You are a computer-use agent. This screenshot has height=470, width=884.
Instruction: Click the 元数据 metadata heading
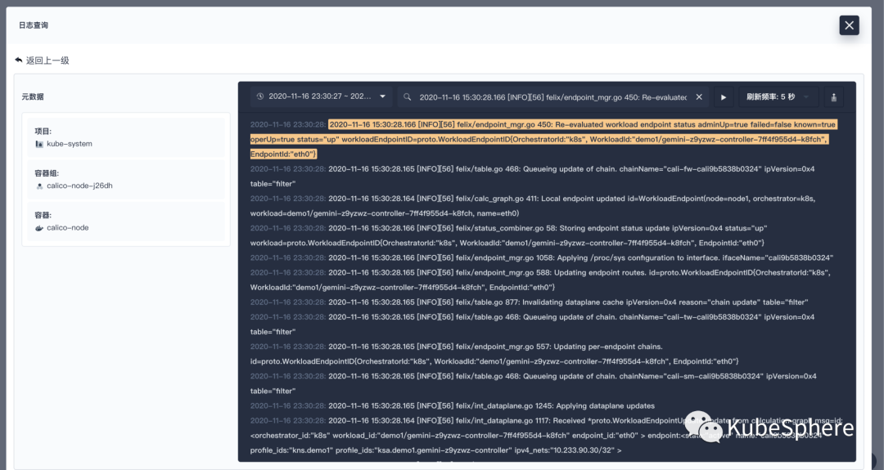coord(33,96)
